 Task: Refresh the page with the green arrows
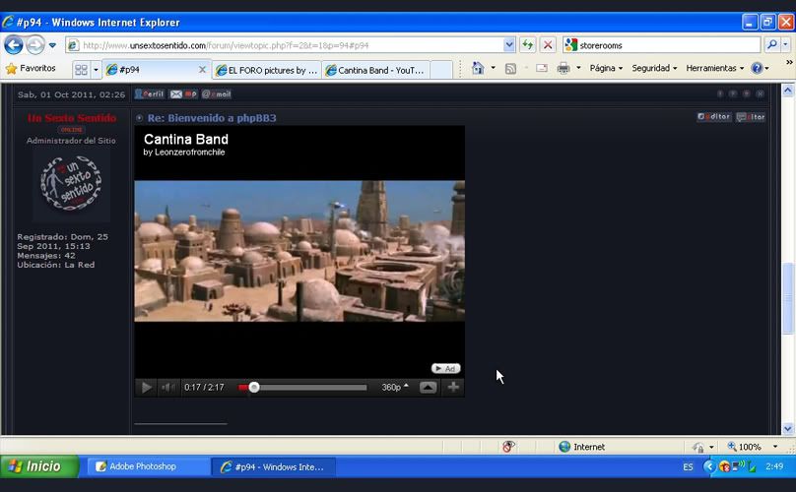point(527,45)
